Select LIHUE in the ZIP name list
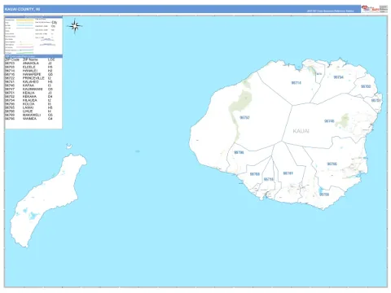This screenshot has height=293, width=391. click(x=28, y=112)
